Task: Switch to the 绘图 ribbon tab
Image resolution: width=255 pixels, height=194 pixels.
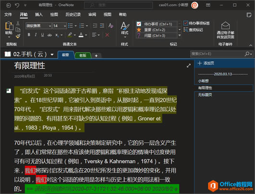Action: point(54,14)
